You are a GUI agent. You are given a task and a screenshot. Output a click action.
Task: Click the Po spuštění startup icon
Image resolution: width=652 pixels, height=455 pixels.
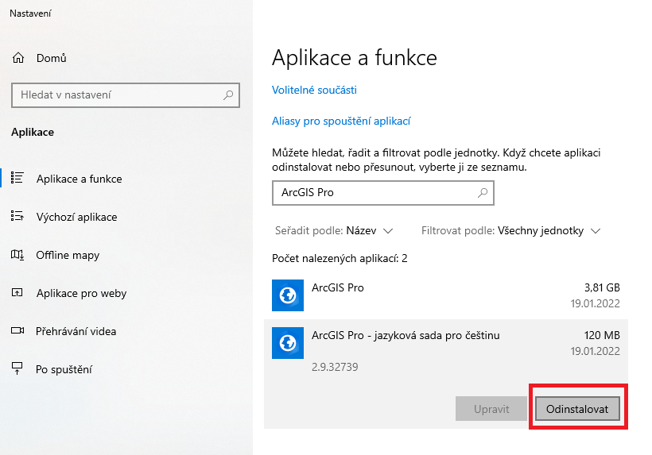(17, 369)
